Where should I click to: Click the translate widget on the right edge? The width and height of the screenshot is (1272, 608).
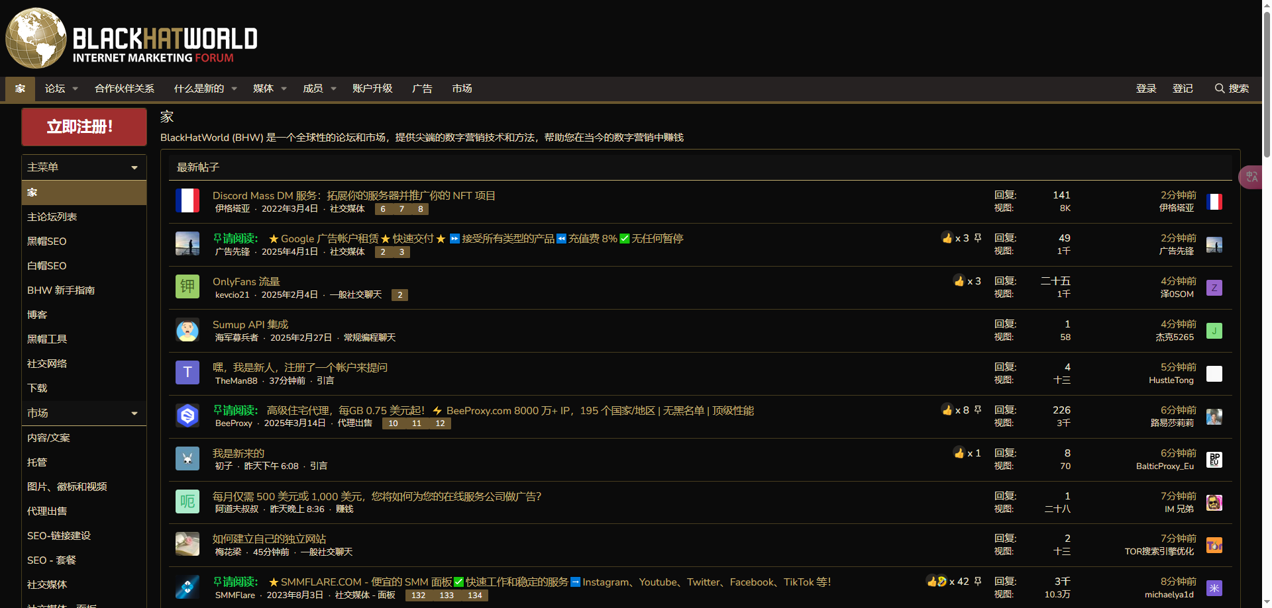[1251, 177]
